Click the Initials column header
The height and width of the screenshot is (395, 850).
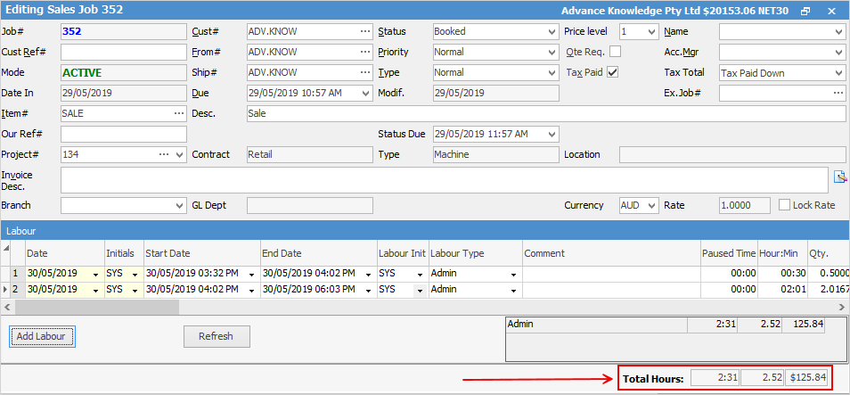pos(123,253)
